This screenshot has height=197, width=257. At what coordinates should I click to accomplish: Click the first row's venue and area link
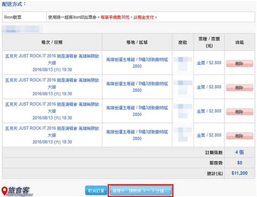pos(137,63)
